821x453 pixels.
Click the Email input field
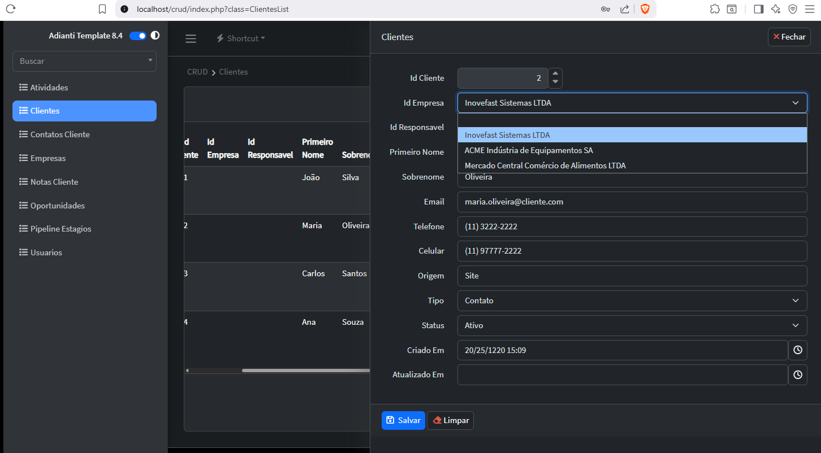click(632, 202)
